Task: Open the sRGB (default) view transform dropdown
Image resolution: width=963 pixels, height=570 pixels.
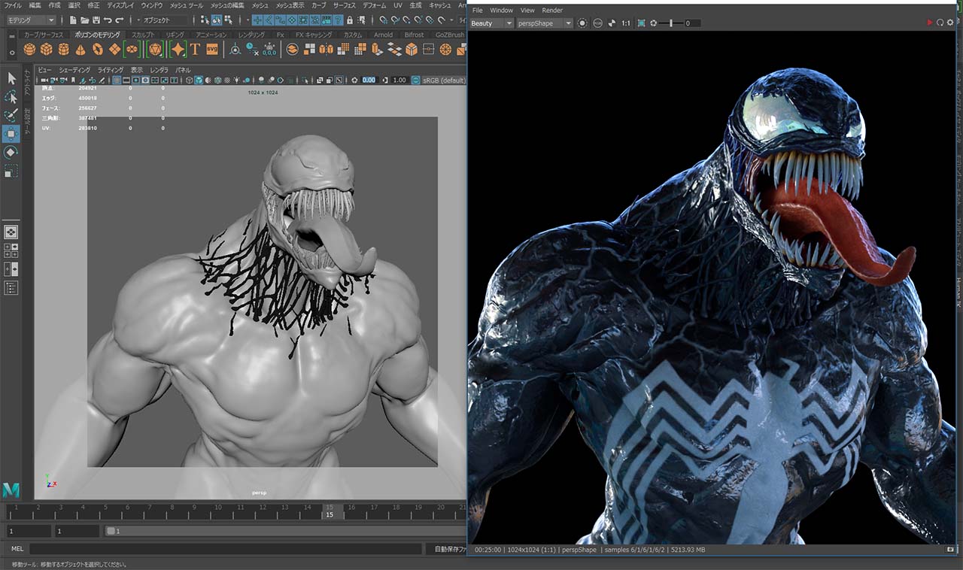Action: [x=444, y=80]
